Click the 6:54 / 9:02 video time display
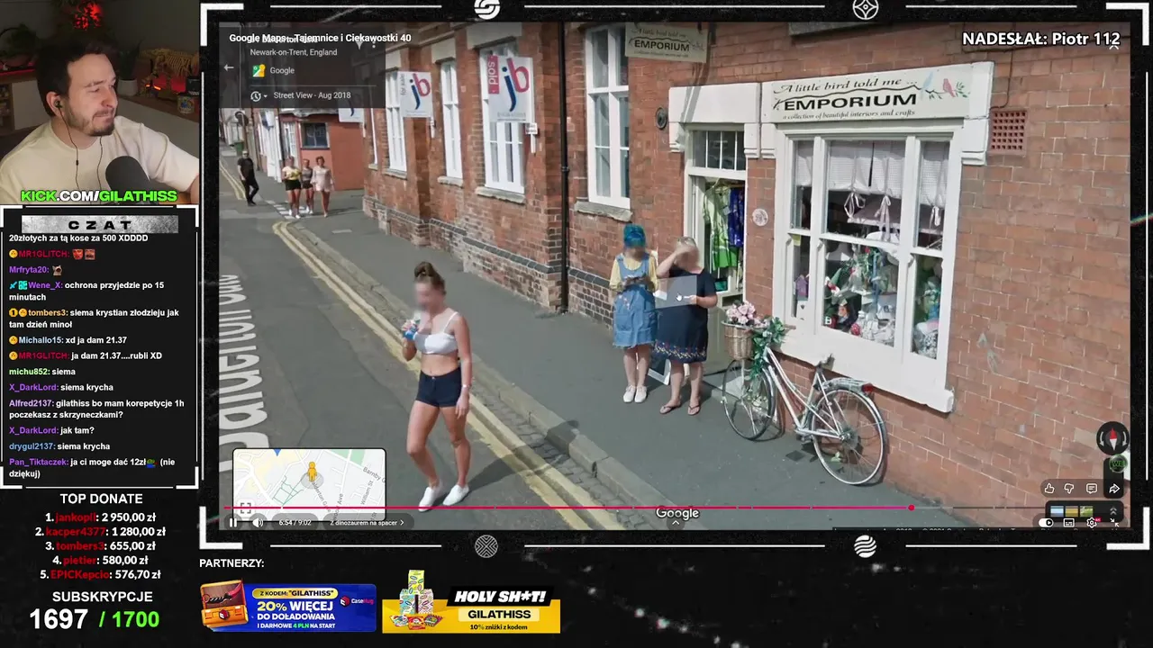 coord(295,522)
